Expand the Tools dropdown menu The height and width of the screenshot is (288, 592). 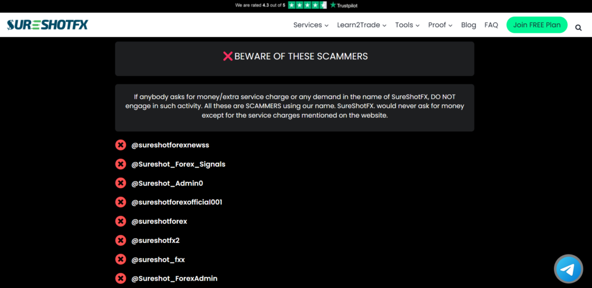[x=408, y=25]
